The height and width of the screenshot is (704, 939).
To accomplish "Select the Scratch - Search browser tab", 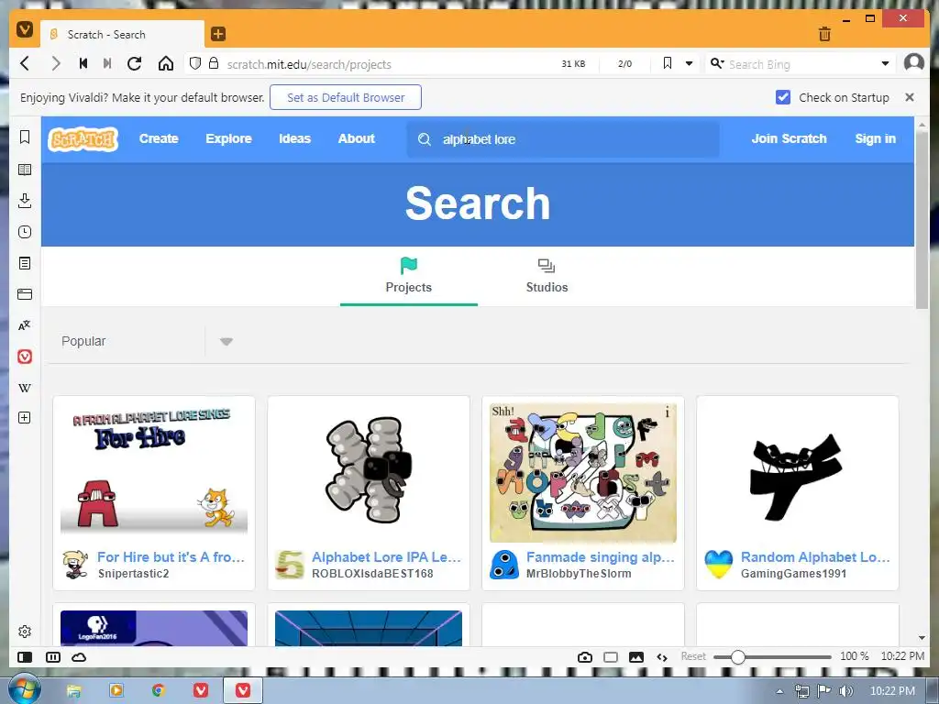I will click(122, 34).
